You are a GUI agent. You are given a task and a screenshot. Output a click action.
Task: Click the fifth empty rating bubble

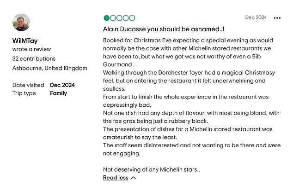pos(132,18)
